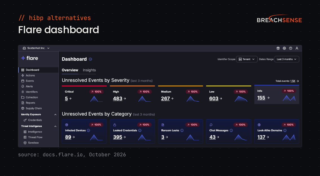Click the Ransom Leaks document icon

163,125
